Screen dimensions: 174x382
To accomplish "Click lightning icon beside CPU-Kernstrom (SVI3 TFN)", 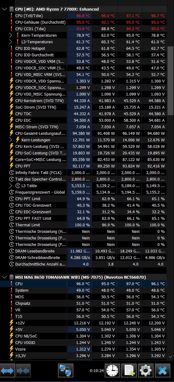I will point(12,101).
